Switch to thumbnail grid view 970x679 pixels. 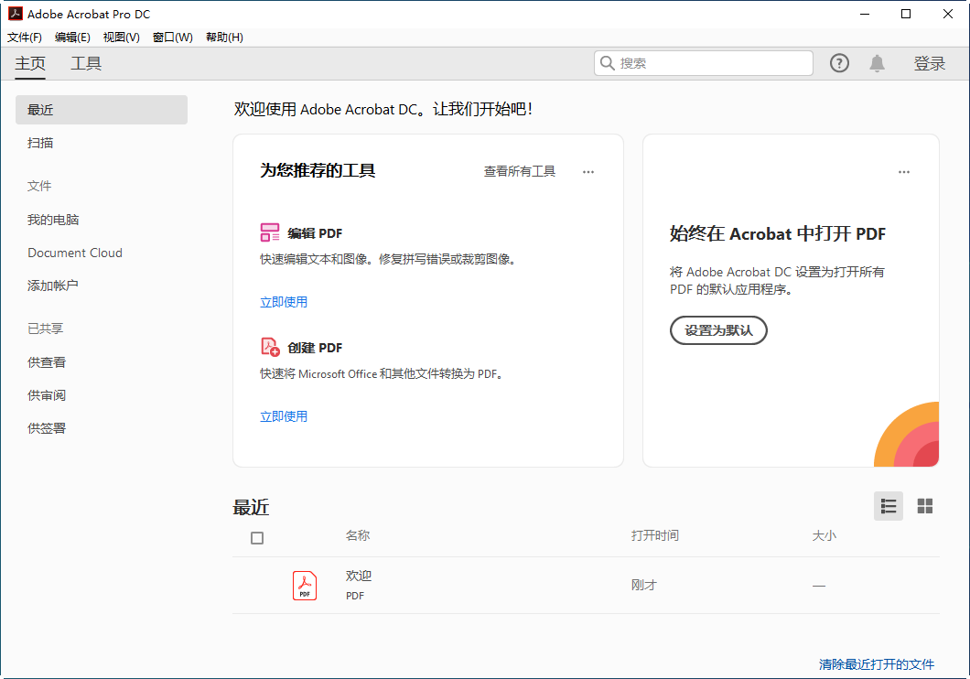925,506
